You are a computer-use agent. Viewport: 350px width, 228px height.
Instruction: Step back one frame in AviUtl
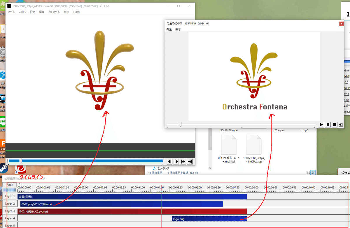pyautogui.click(x=169, y=161)
